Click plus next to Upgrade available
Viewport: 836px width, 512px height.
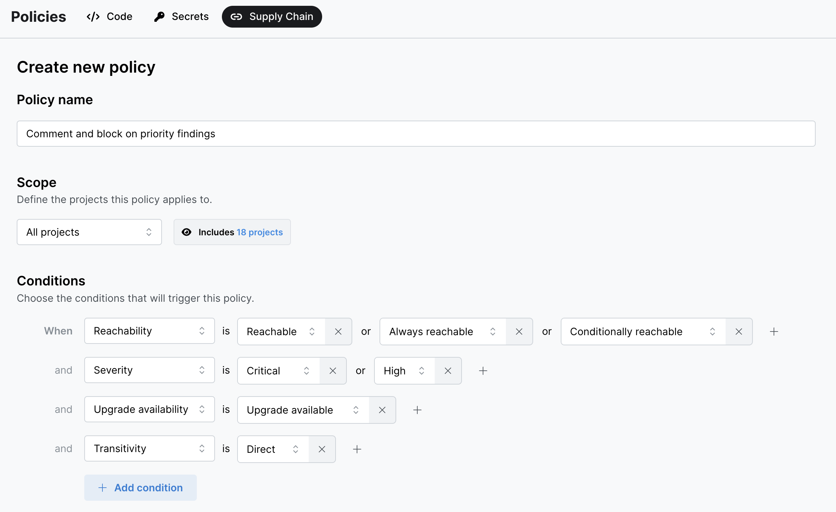click(417, 410)
